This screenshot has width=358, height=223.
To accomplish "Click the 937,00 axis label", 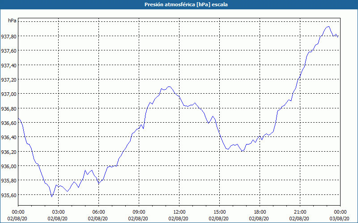I will pos(9,94).
